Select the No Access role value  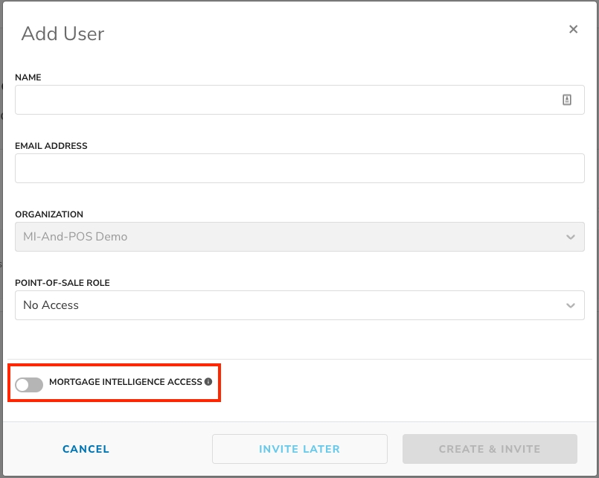(x=51, y=305)
